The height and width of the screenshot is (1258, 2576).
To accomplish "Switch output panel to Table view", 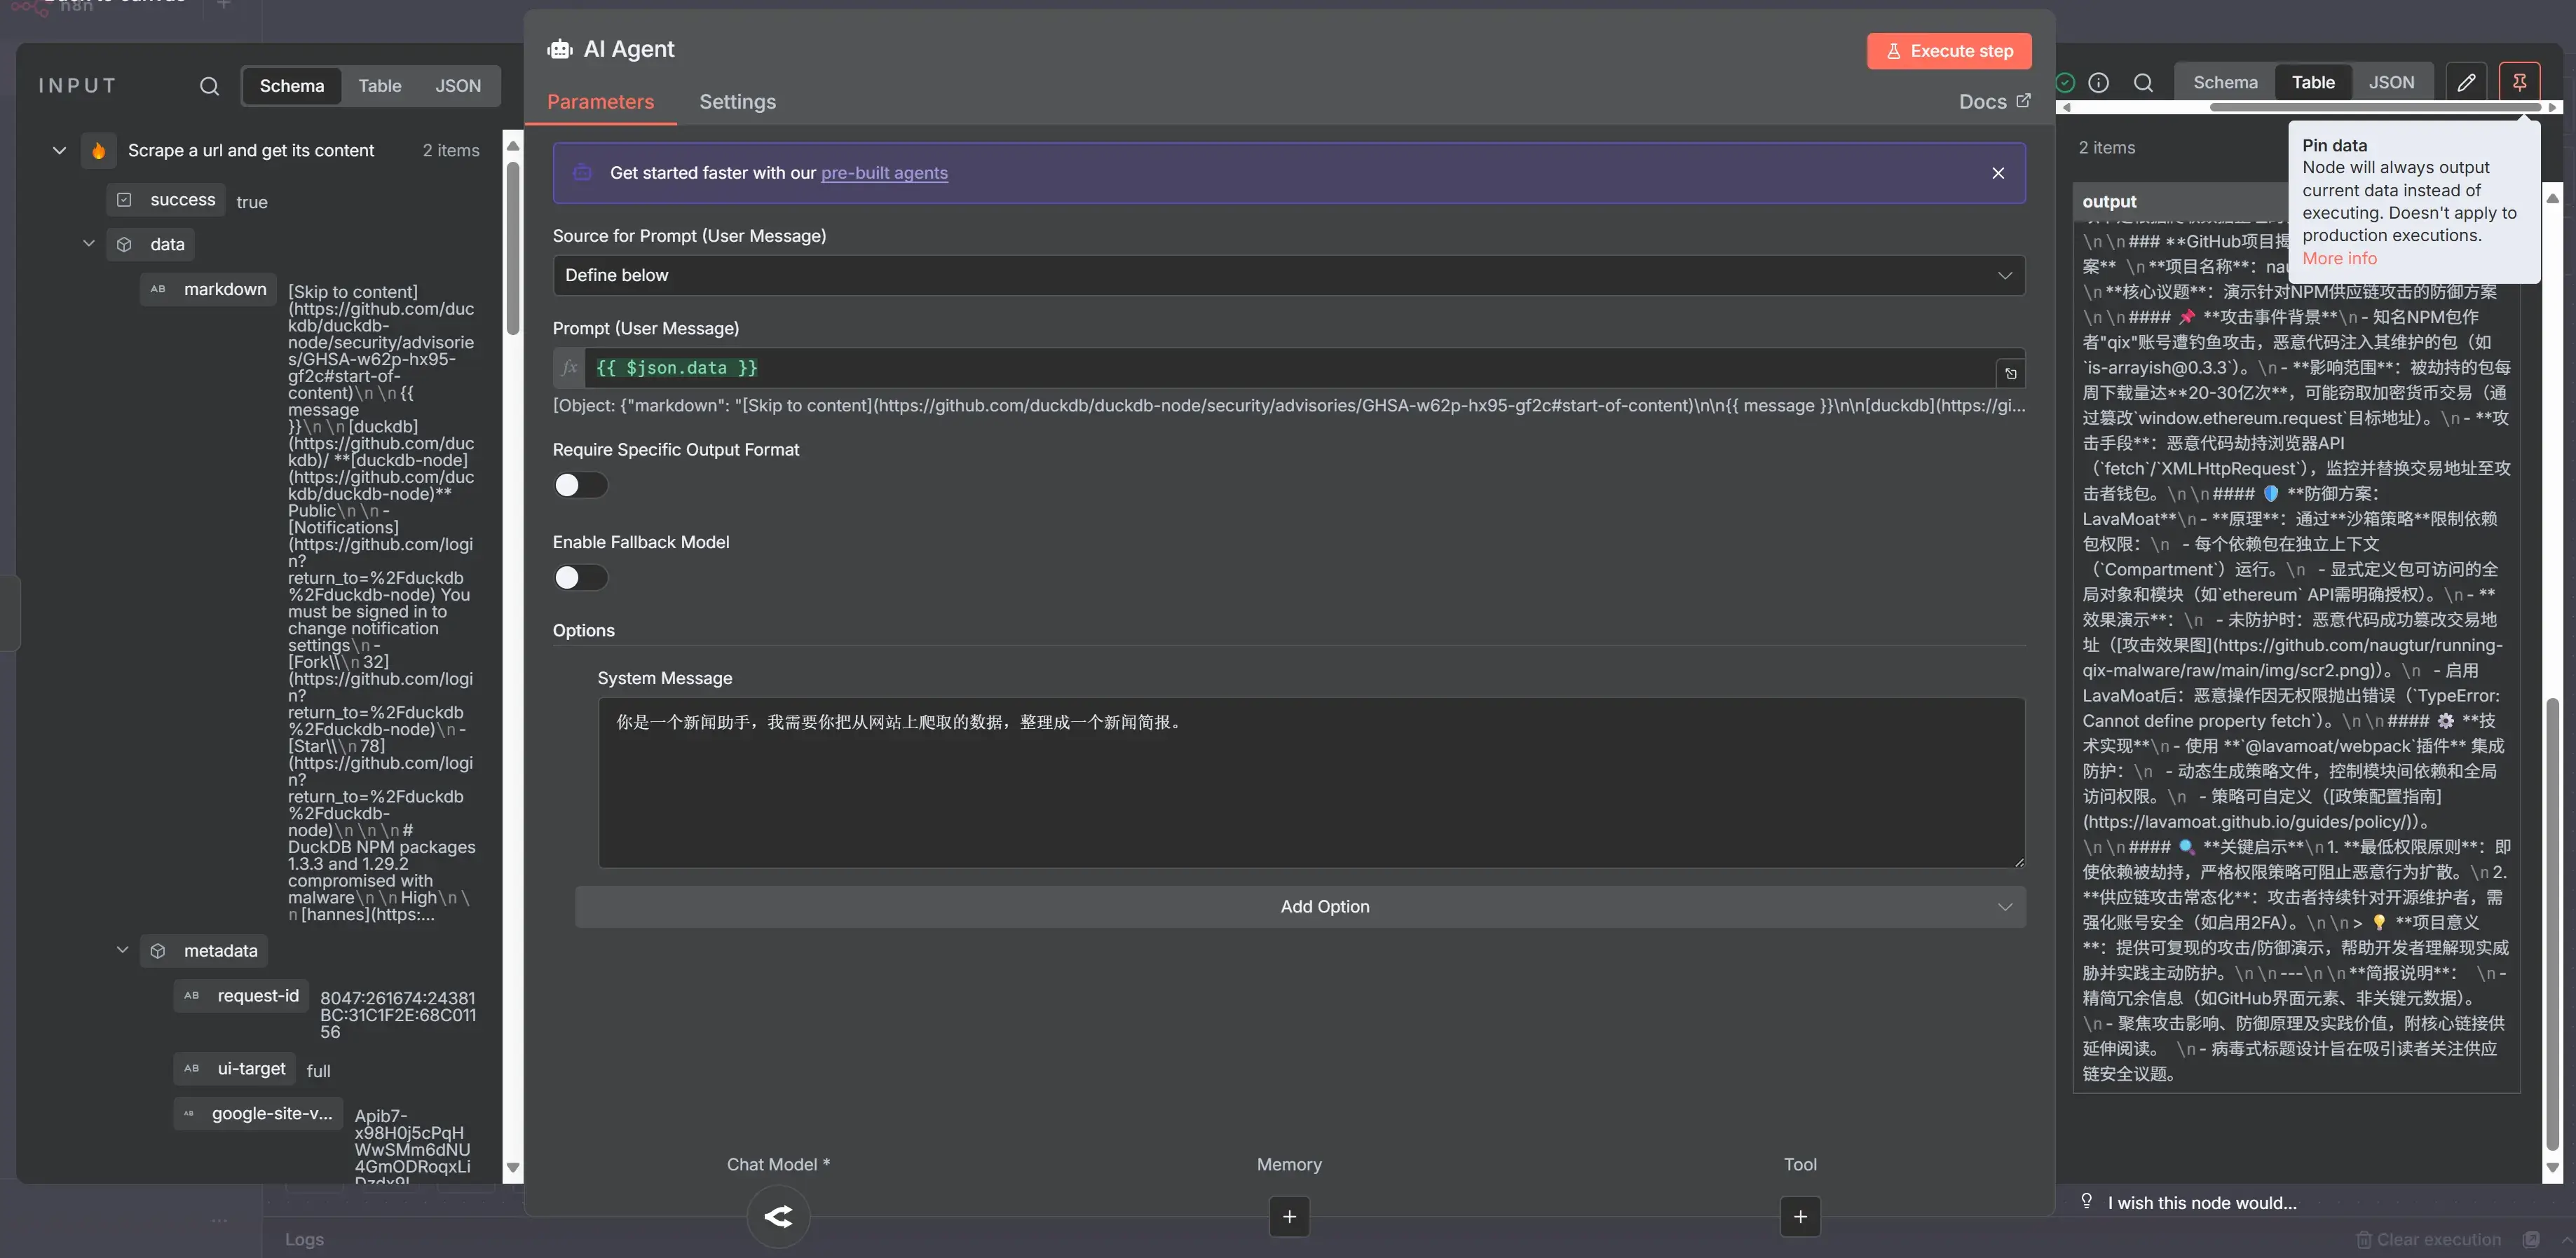I will point(2313,83).
